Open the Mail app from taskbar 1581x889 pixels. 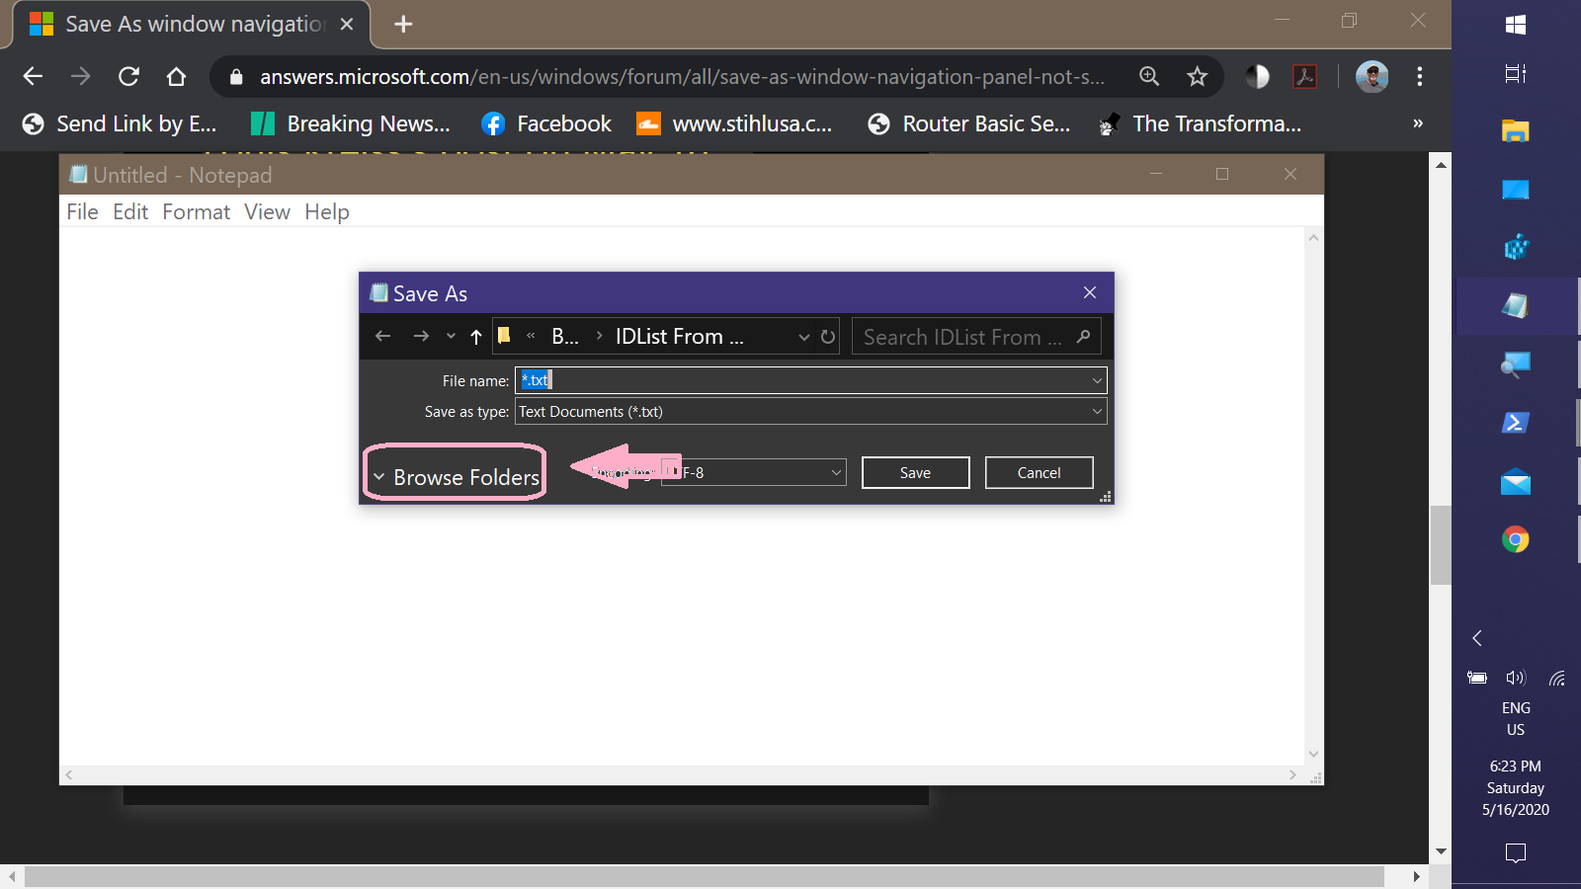pos(1516,483)
